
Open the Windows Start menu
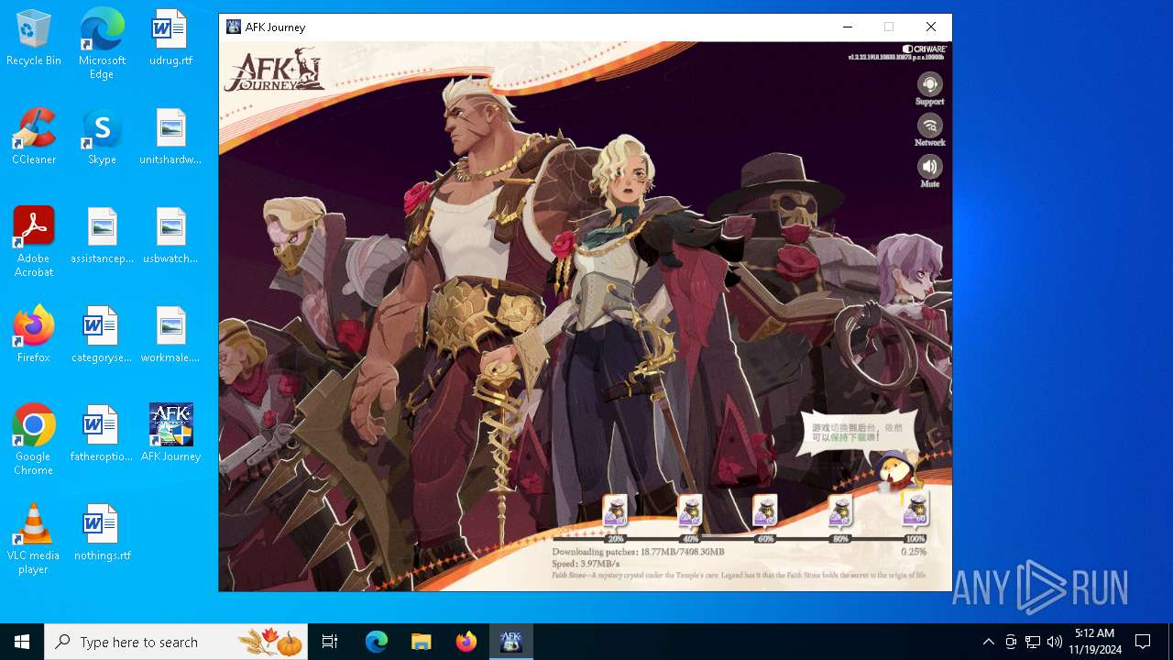point(22,642)
